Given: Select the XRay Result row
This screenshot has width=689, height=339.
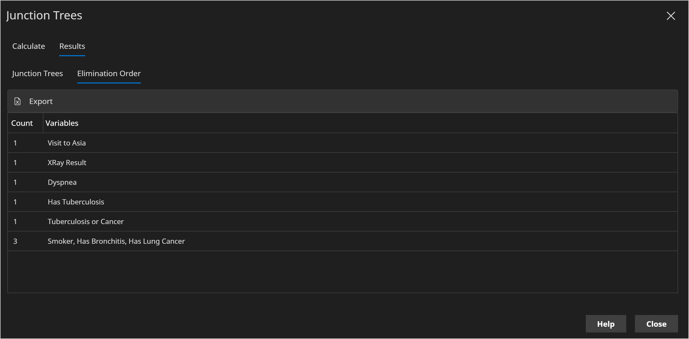Looking at the screenshot, I should pyautogui.click(x=67, y=163).
